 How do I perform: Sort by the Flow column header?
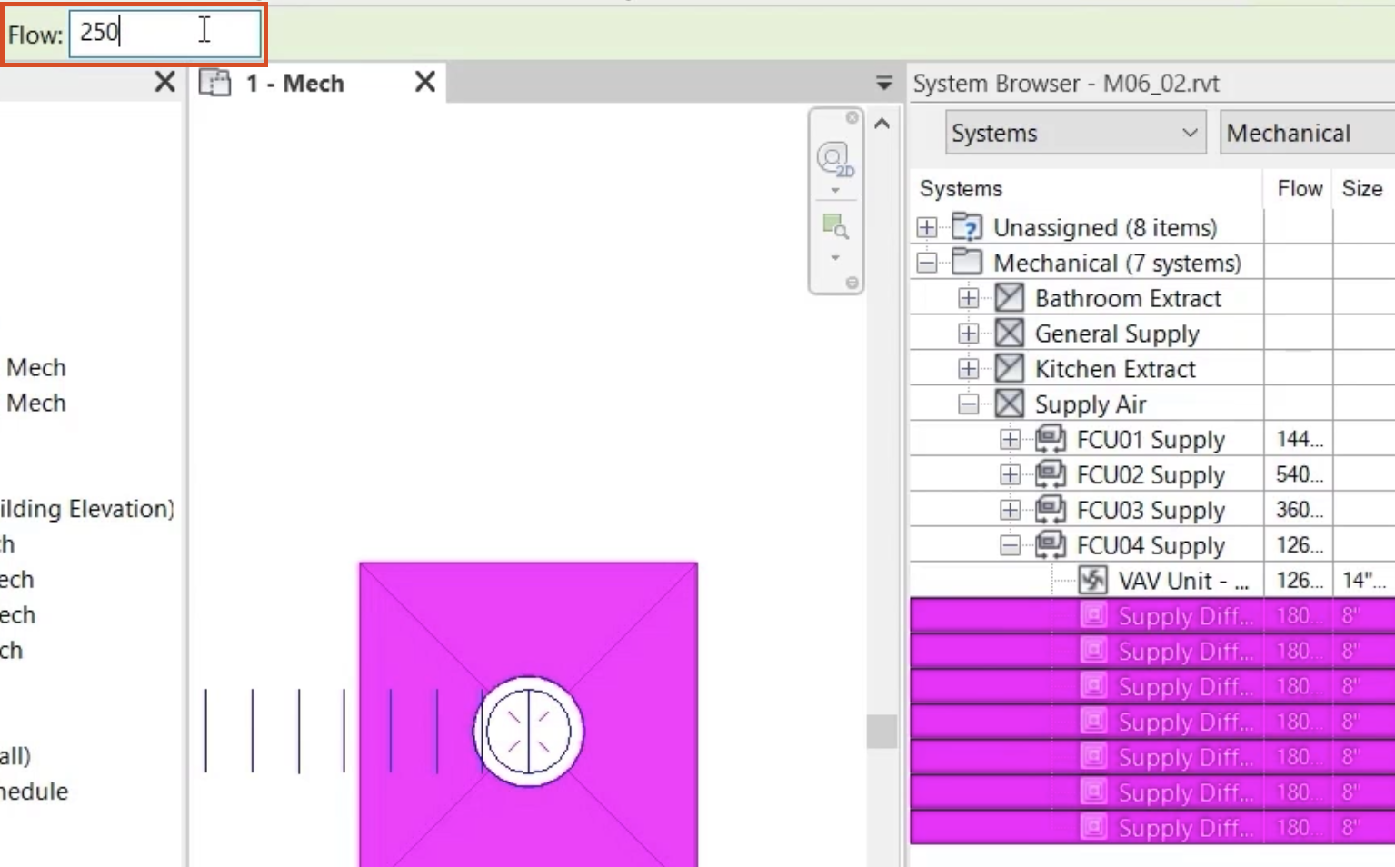[1299, 188]
